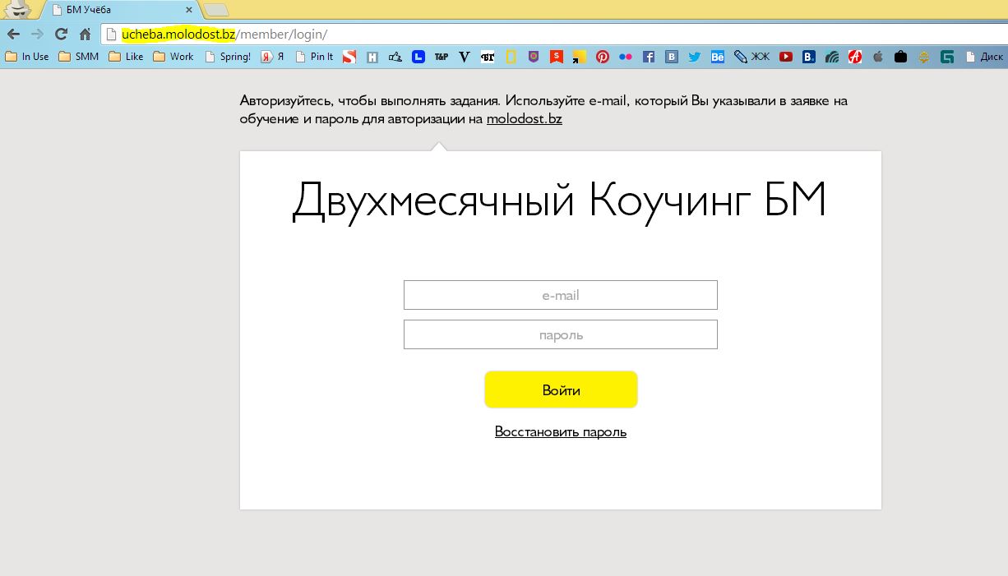
Task: Open the Facebook bookmark icon
Action: 649,57
